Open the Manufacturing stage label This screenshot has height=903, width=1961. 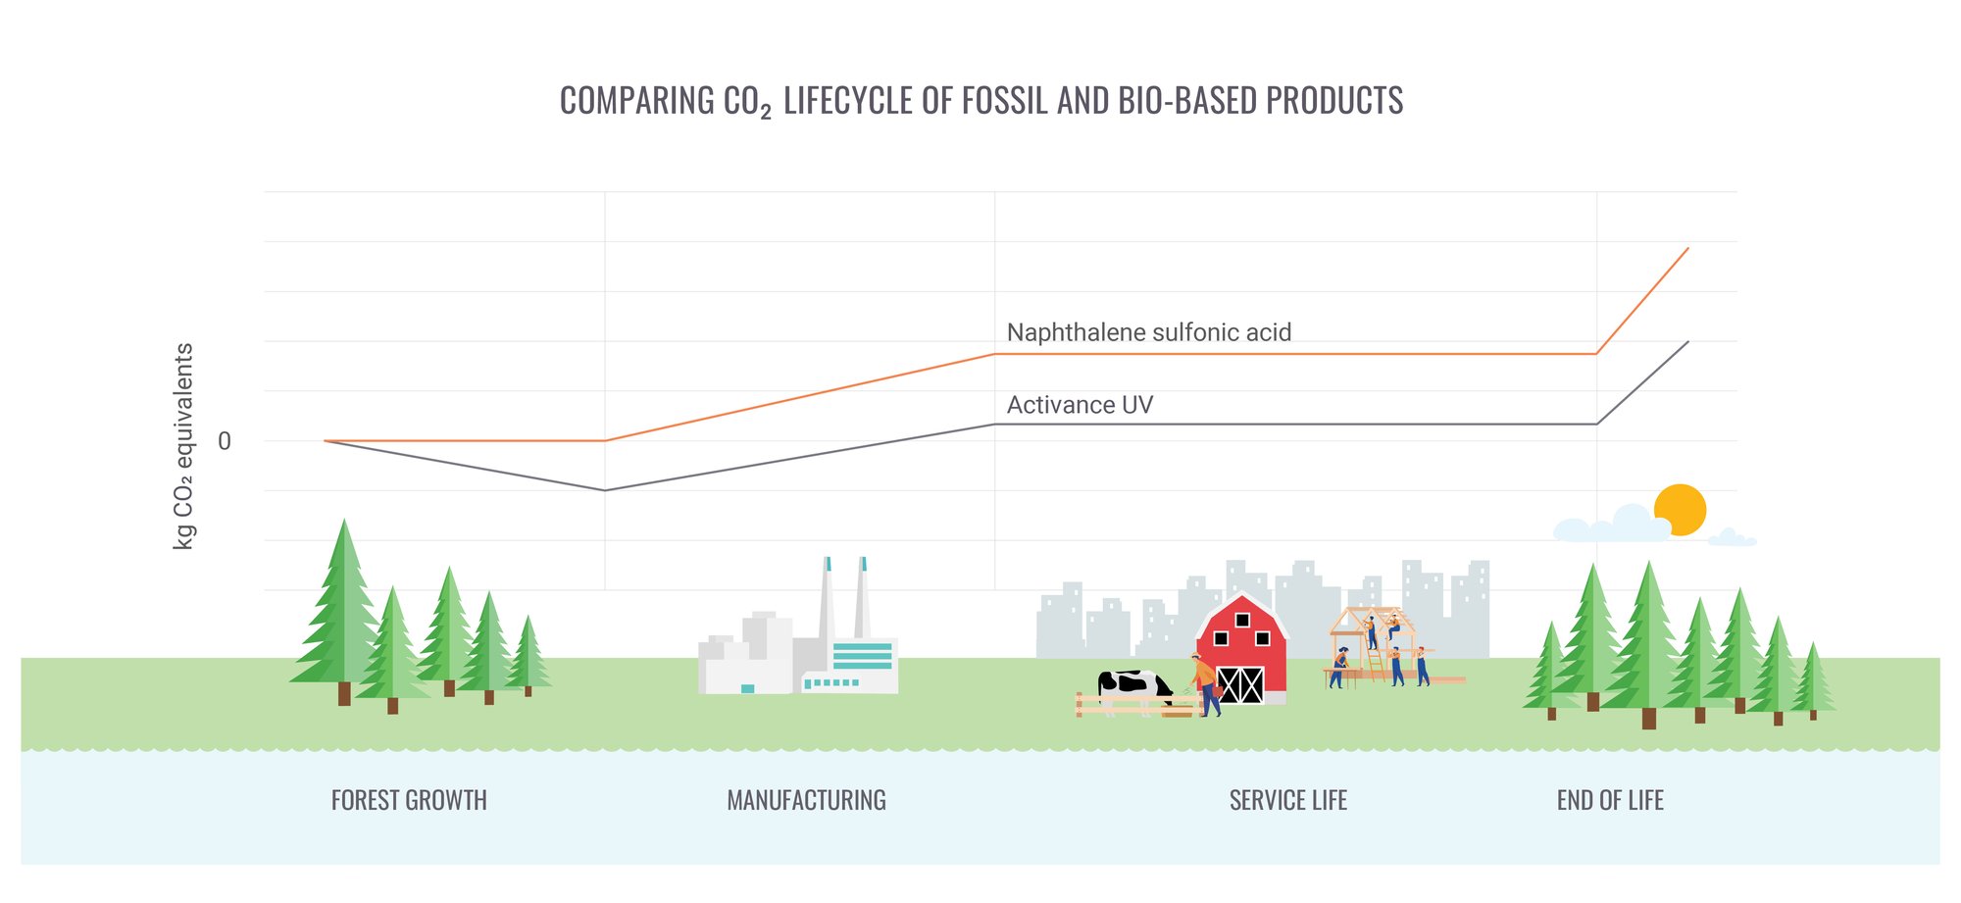(x=806, y=800)
